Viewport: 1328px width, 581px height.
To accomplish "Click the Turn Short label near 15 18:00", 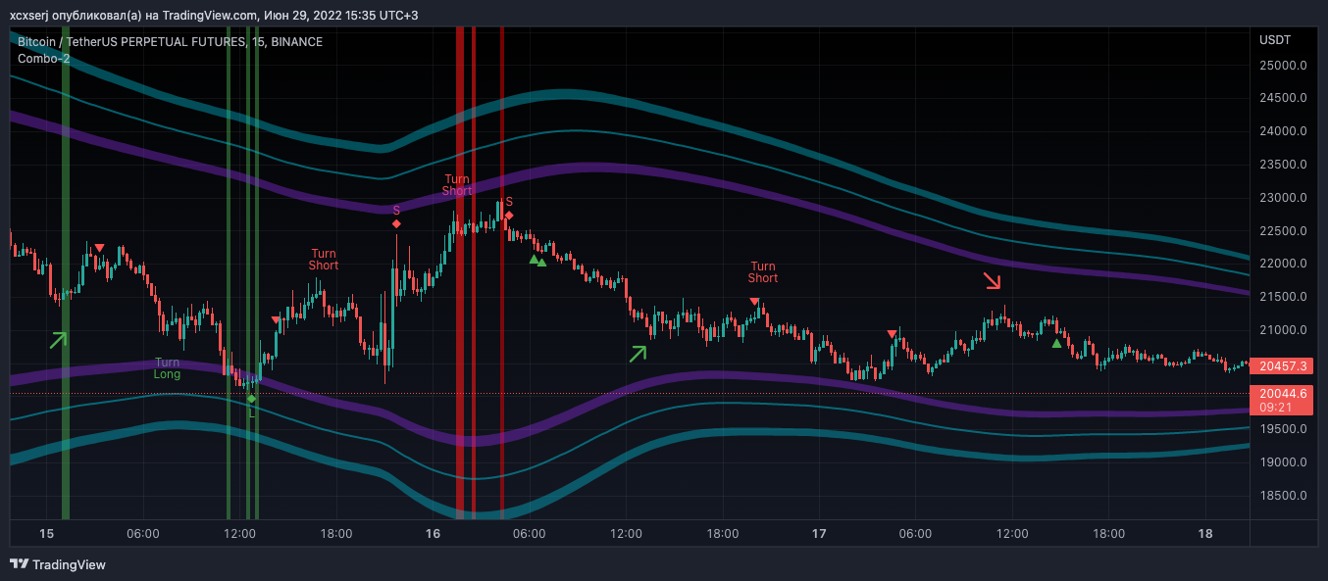I will pyautogui.click(x=324, y=260).
